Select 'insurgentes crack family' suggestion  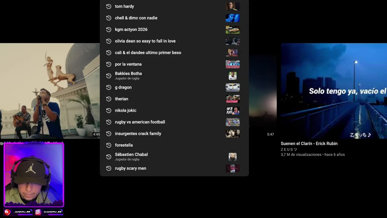(x=174, y=134)
